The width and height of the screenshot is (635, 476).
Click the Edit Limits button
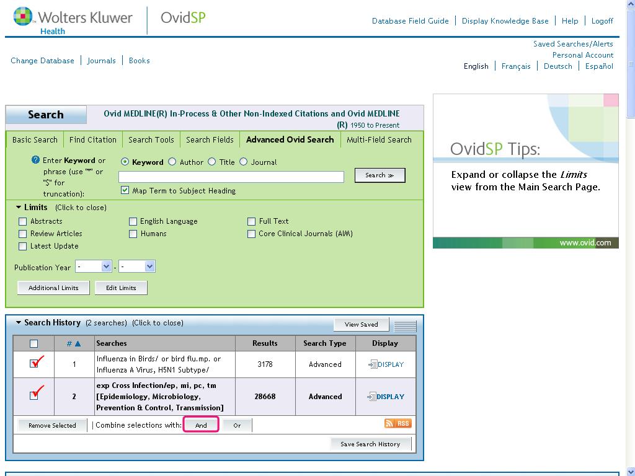pyautogui.click(x=121, y=288)
